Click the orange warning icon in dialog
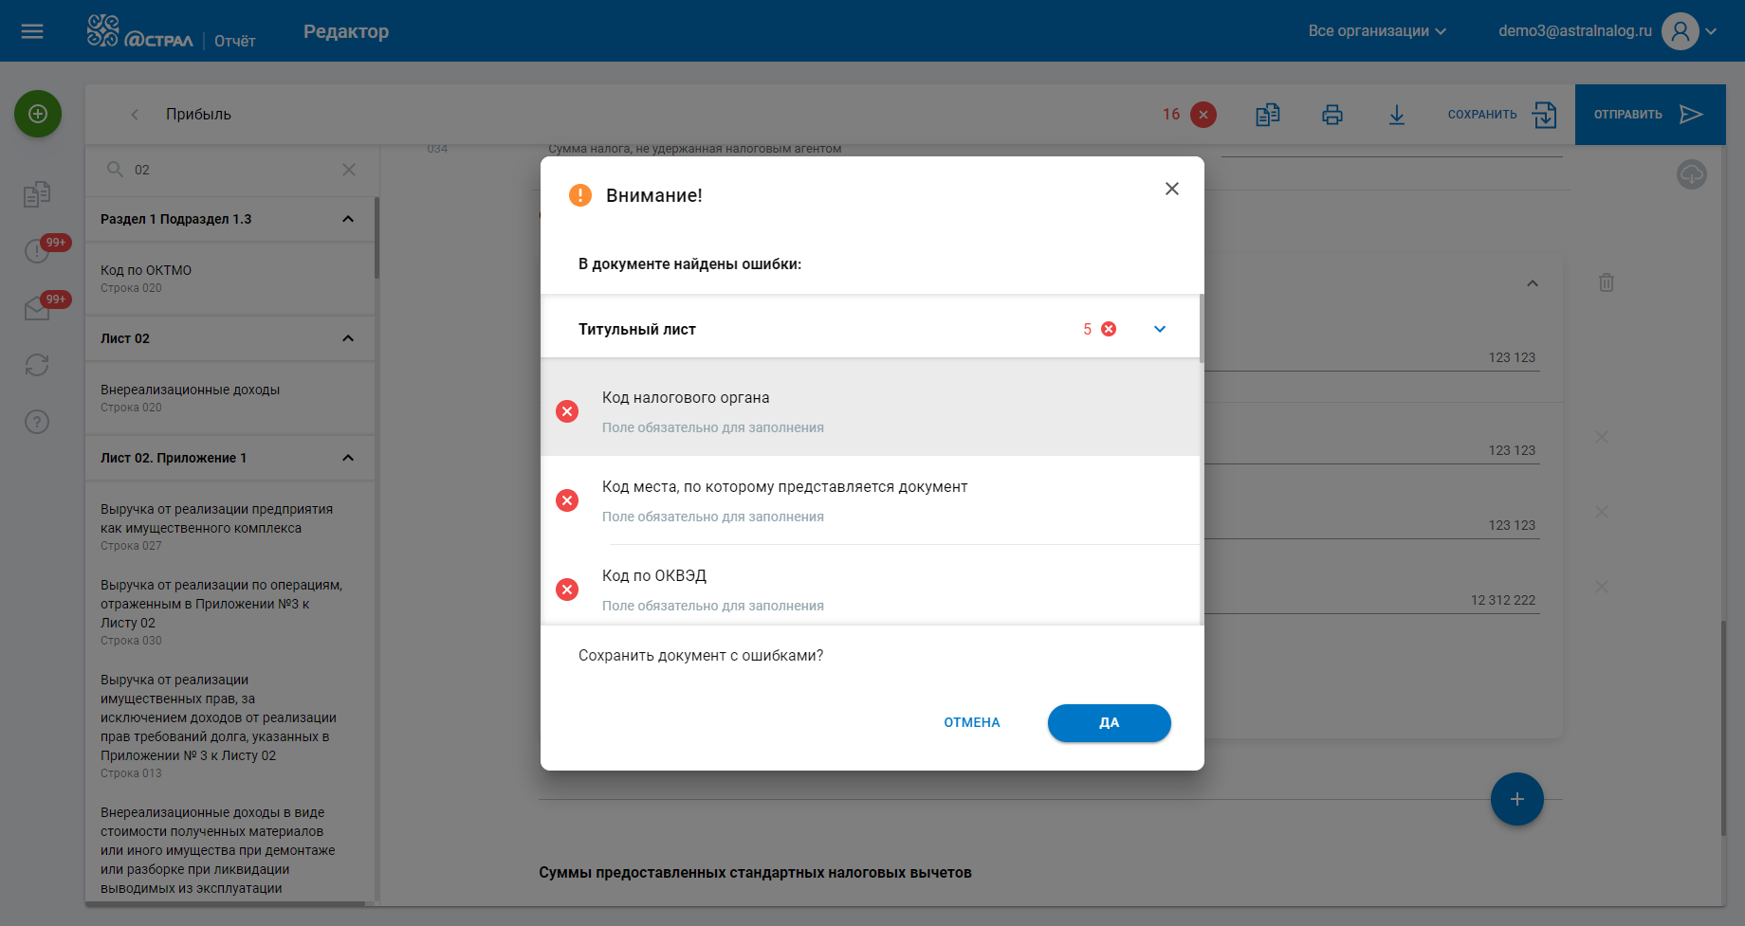Screen dimensions: 1745x926 click(x=580, y=195)
